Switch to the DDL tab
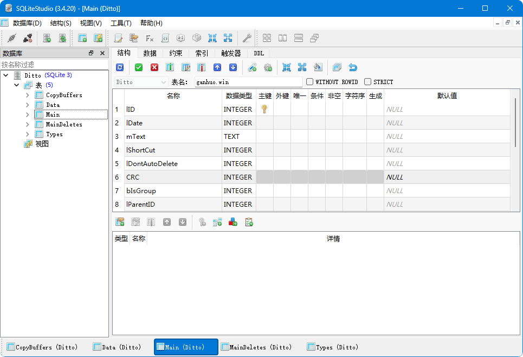Viewport: 523px width, 357px height. pyautogui.click(x=259, y=53)
